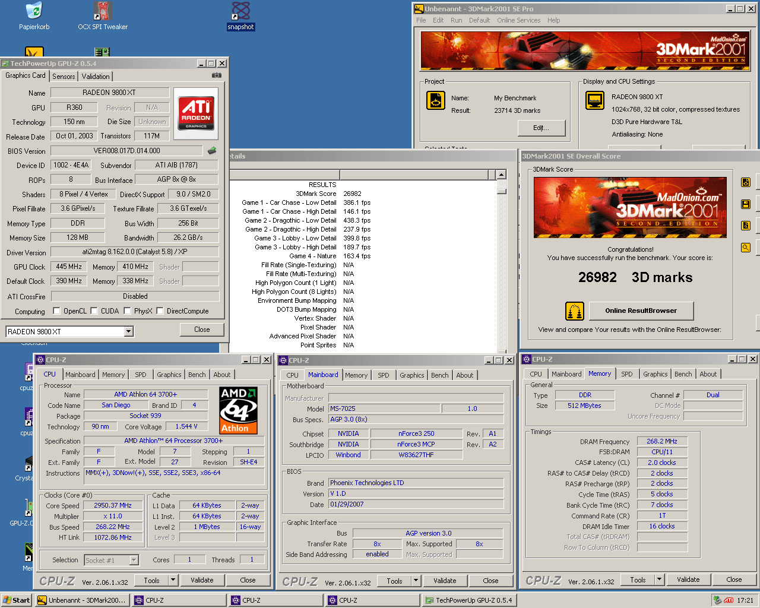Toggle the CUDA checkbox in GPU-Z

click(94, 311)
